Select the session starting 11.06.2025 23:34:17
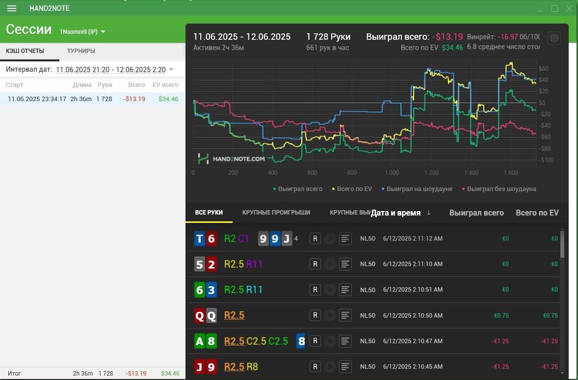The image size is (578, 380). [92, 99]
